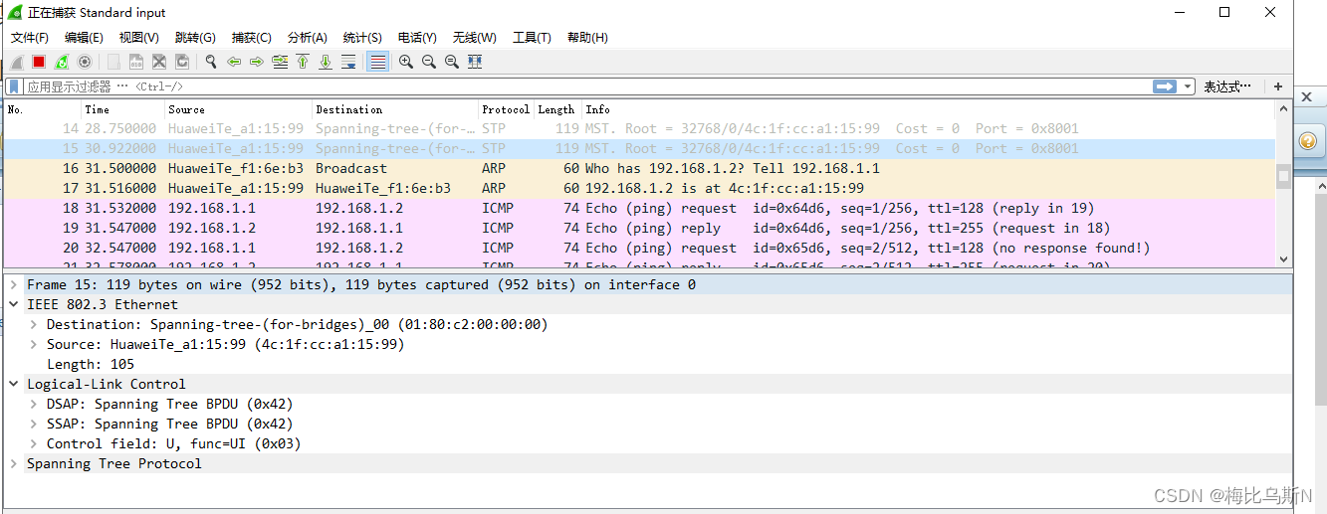Image resolution: width=1327 pixels, height=514 pixels.
Task: Click go to specified packet icon
Action: tap(280, 62)
